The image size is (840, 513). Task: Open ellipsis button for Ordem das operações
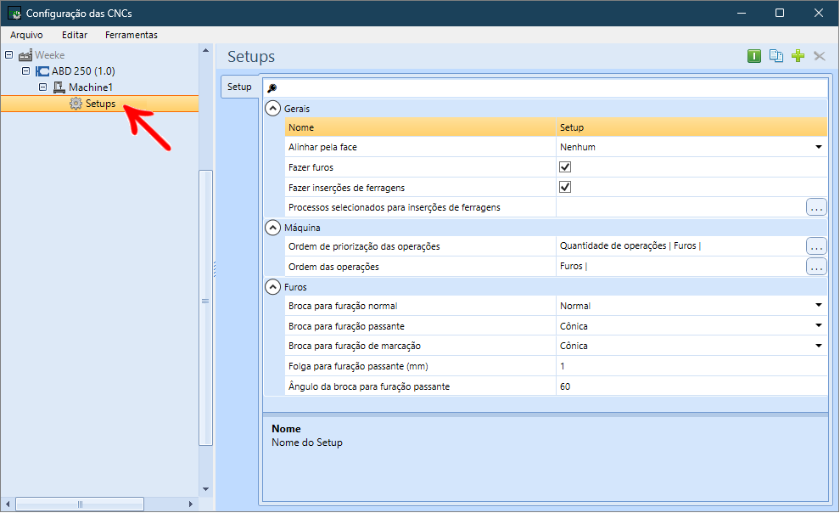tap(816, 267)
